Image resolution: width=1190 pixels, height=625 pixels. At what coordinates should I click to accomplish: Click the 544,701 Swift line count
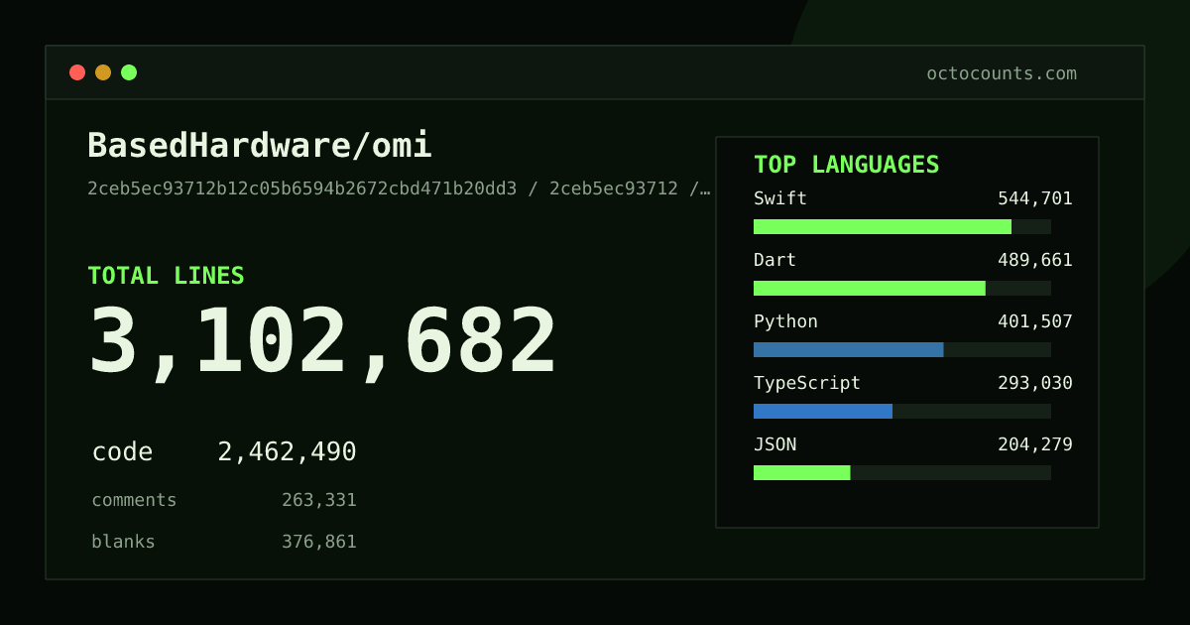[x=1035, y=198]
